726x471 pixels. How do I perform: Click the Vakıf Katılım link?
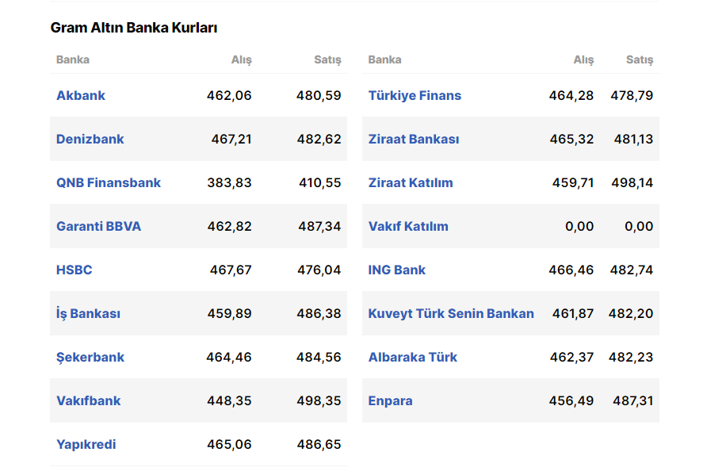coord(408,226)
